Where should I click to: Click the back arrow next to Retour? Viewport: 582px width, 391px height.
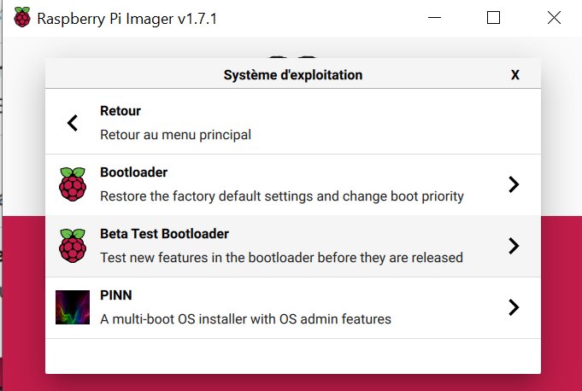(x=73, y=123)
